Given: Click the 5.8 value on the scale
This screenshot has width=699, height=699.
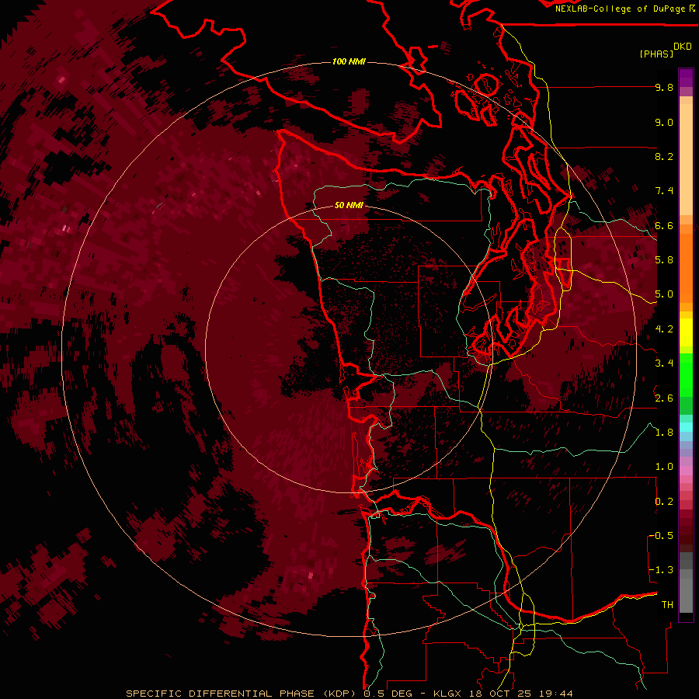Looking at the screenshot, I should (x=664, y=260).
